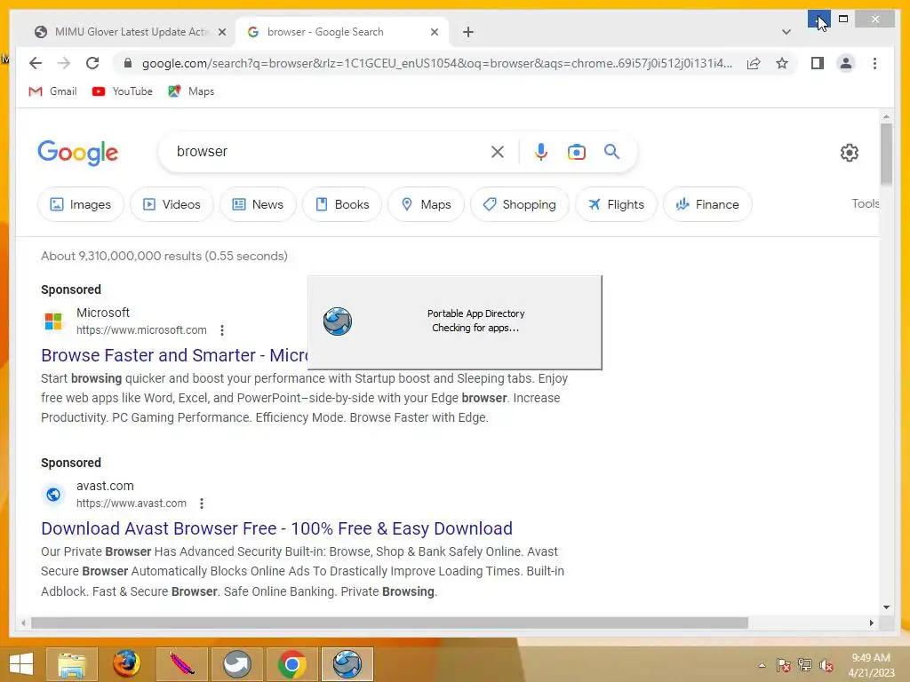Image resolution: width=910 pixels, height=682 pixels.
Task: Open the profile avatar menu
Action: [846, 63]
